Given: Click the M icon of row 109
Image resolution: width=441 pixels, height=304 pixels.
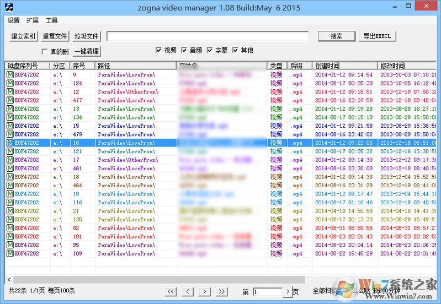Looking at the screenshot, I should tap(10, 253).
